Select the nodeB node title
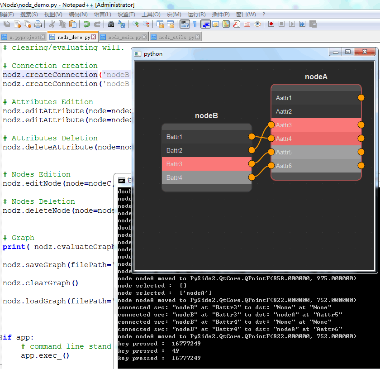 pyautogui.click(x=206, y=116)
